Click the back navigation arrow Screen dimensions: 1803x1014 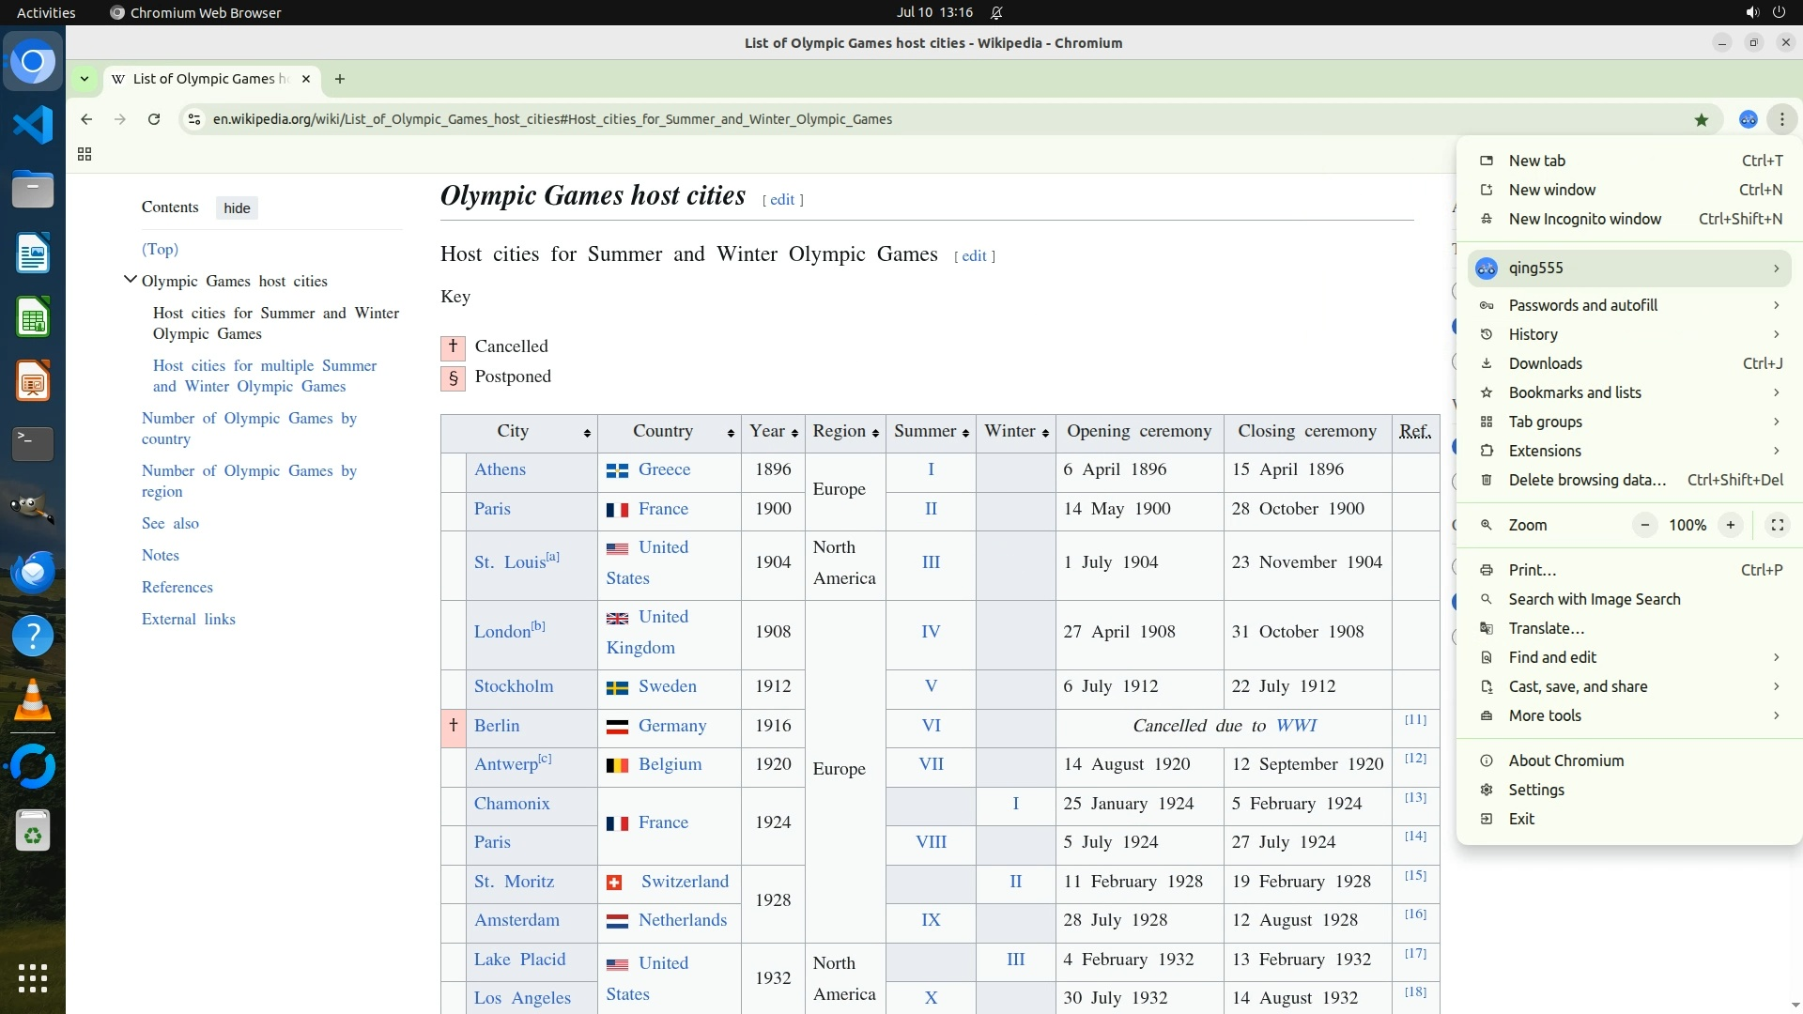[86, 119]
